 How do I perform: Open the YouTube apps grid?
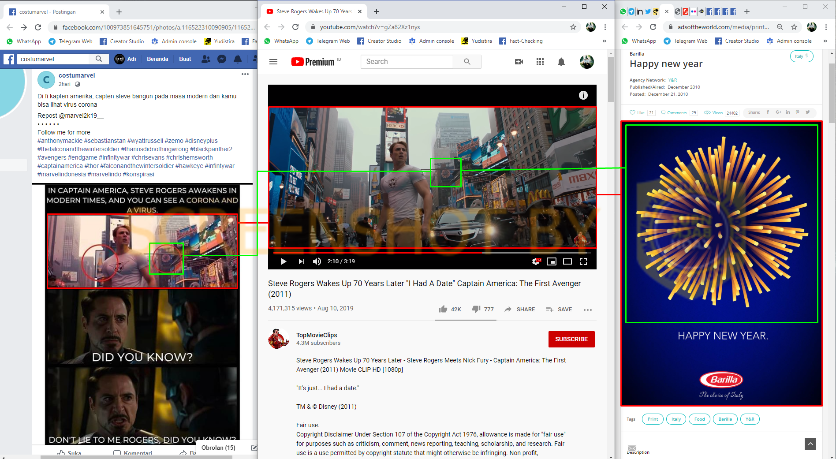540,62
